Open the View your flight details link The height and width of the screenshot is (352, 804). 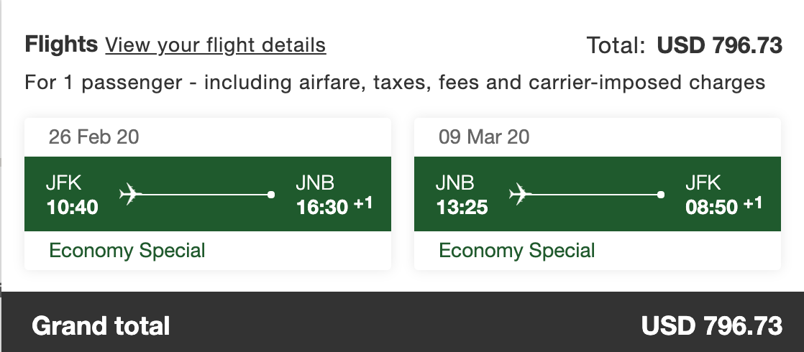[215, 45]
